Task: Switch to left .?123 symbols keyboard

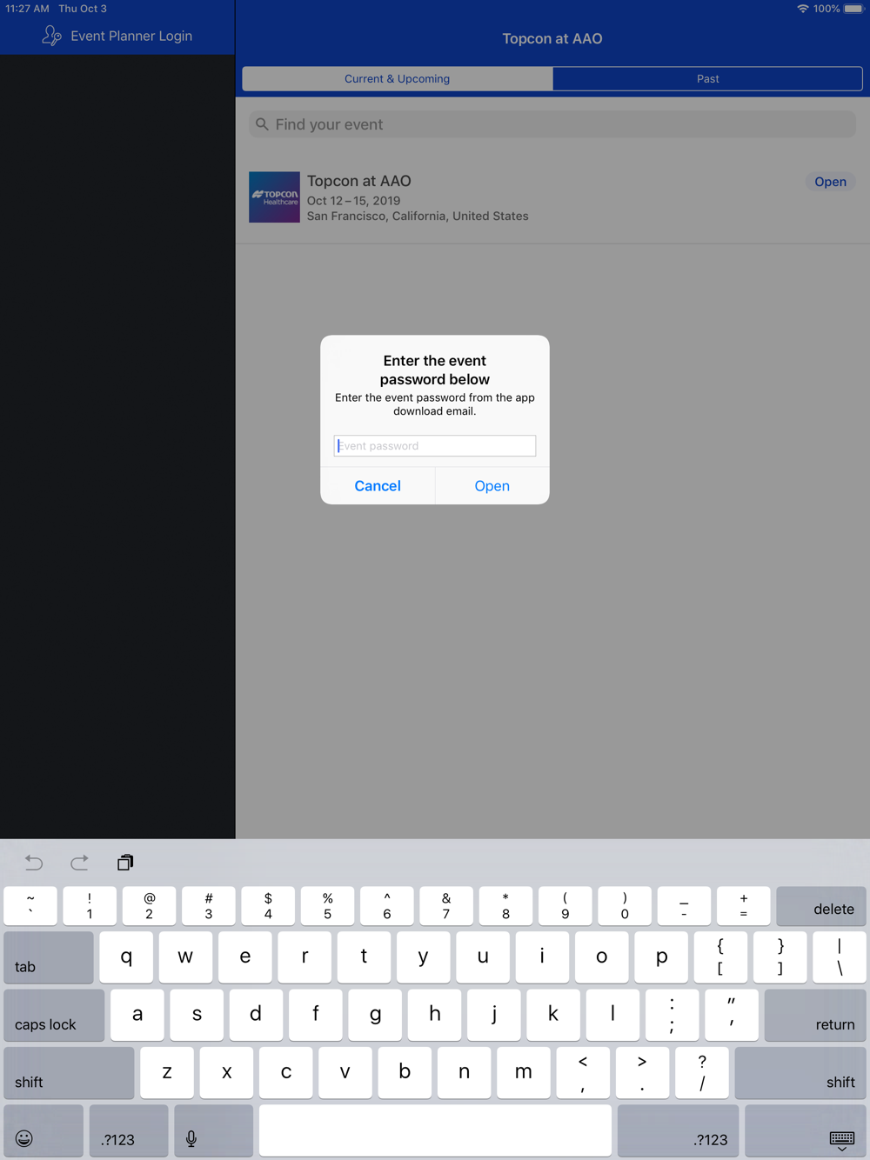Action: 129,1131
